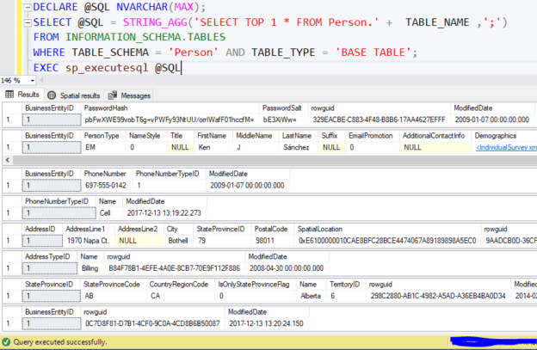Click the Results tab grid icon
This screenshot has width=537, height=350.
(x=9, y=95)
